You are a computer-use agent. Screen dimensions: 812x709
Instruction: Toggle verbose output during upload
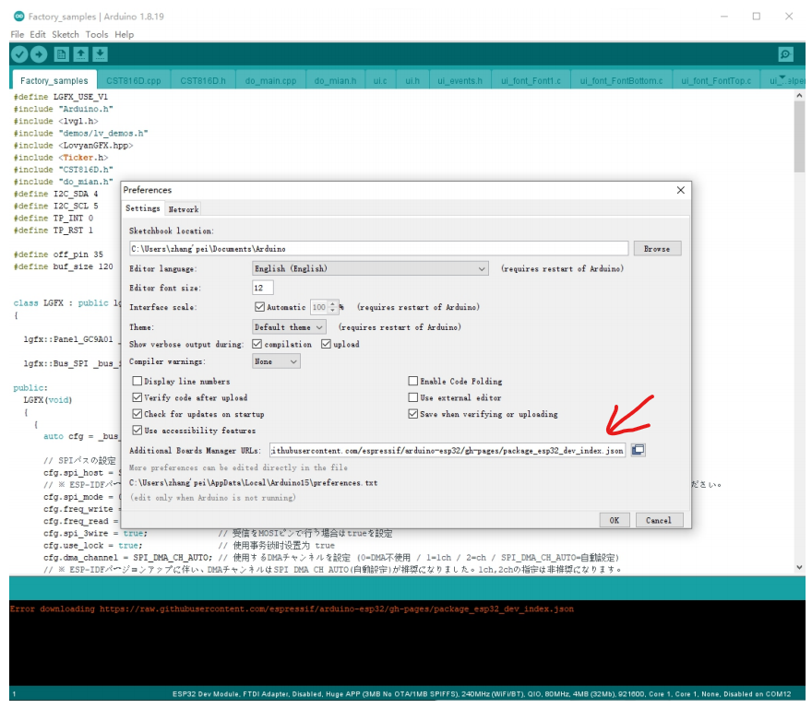point(326,344)
